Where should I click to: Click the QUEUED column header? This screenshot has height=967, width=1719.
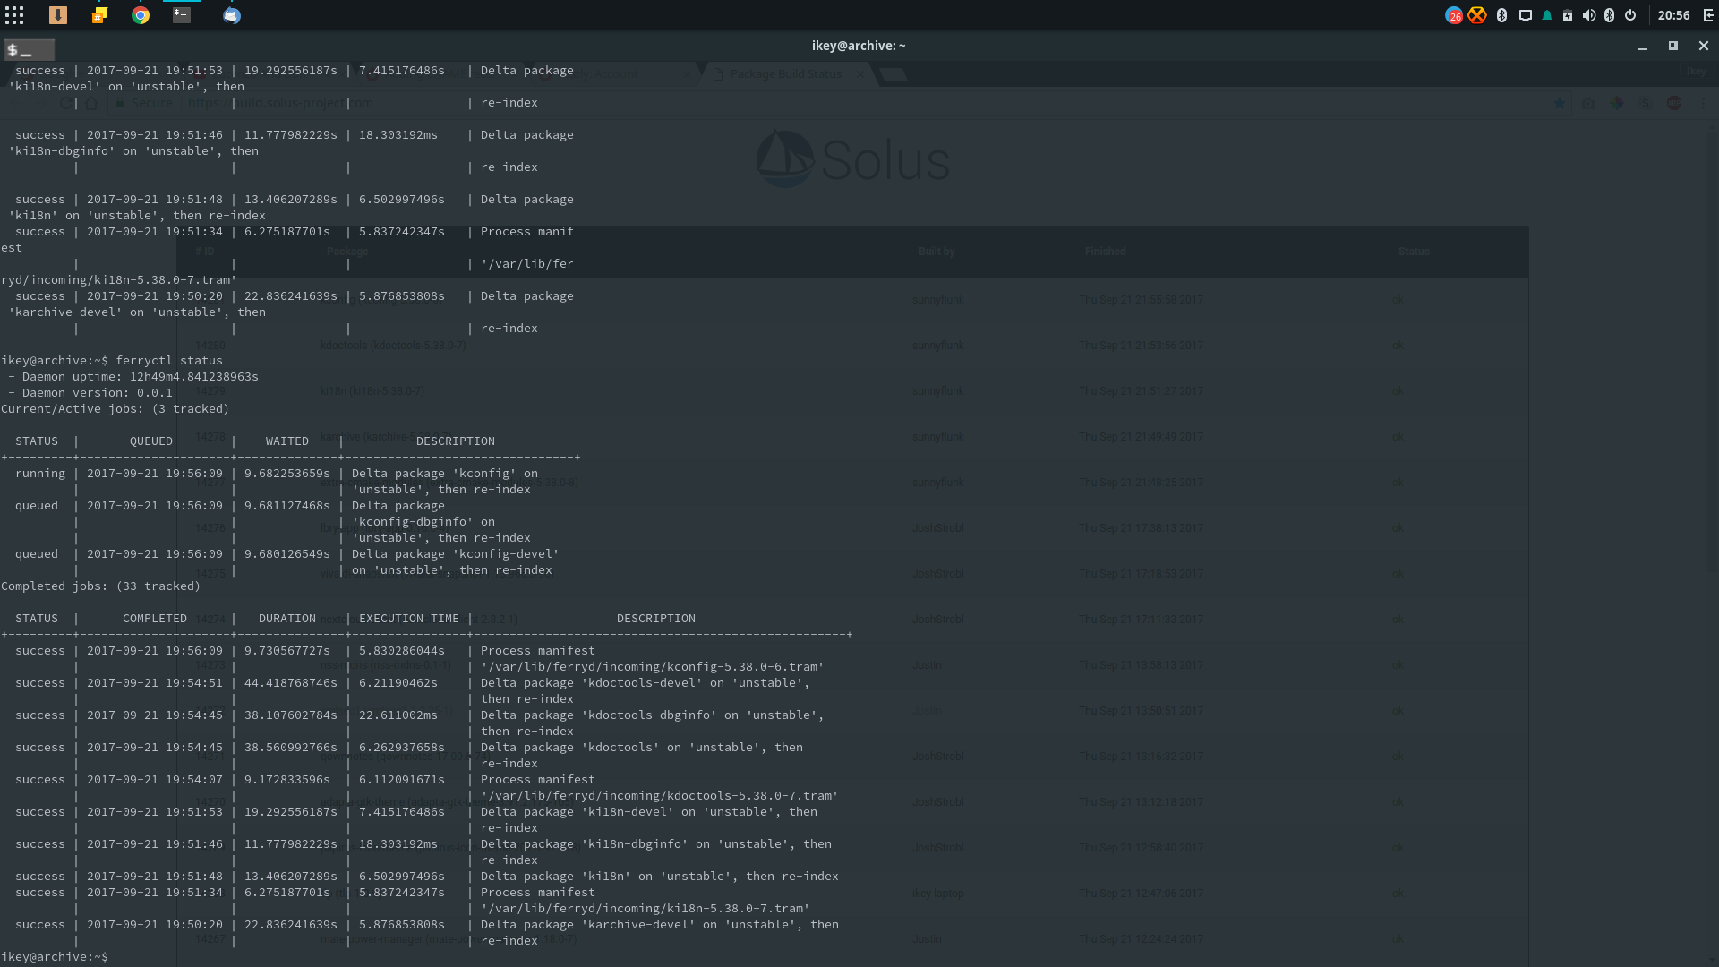point(151,441)
